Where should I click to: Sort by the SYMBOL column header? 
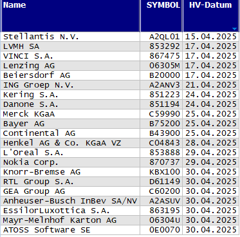(x=162, y=16)
